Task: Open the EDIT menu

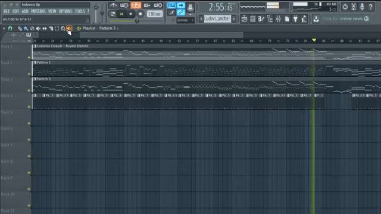Action: tap(16, 11)
